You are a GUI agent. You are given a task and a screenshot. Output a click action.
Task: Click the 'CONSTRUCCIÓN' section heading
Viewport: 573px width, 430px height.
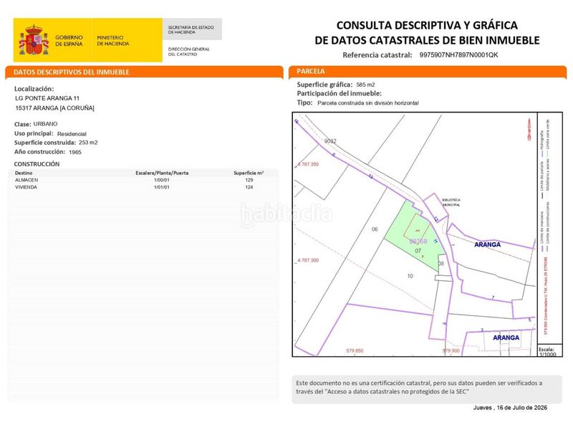click(x=37, y=164)
